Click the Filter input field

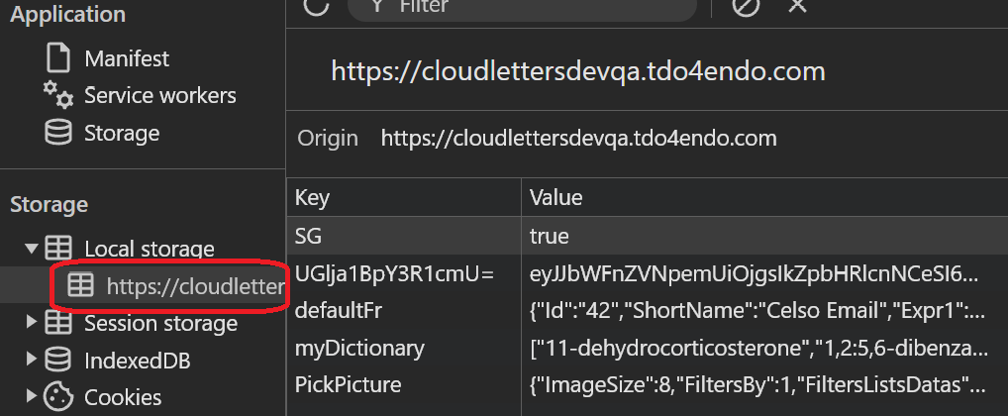[x=535, y=7]
